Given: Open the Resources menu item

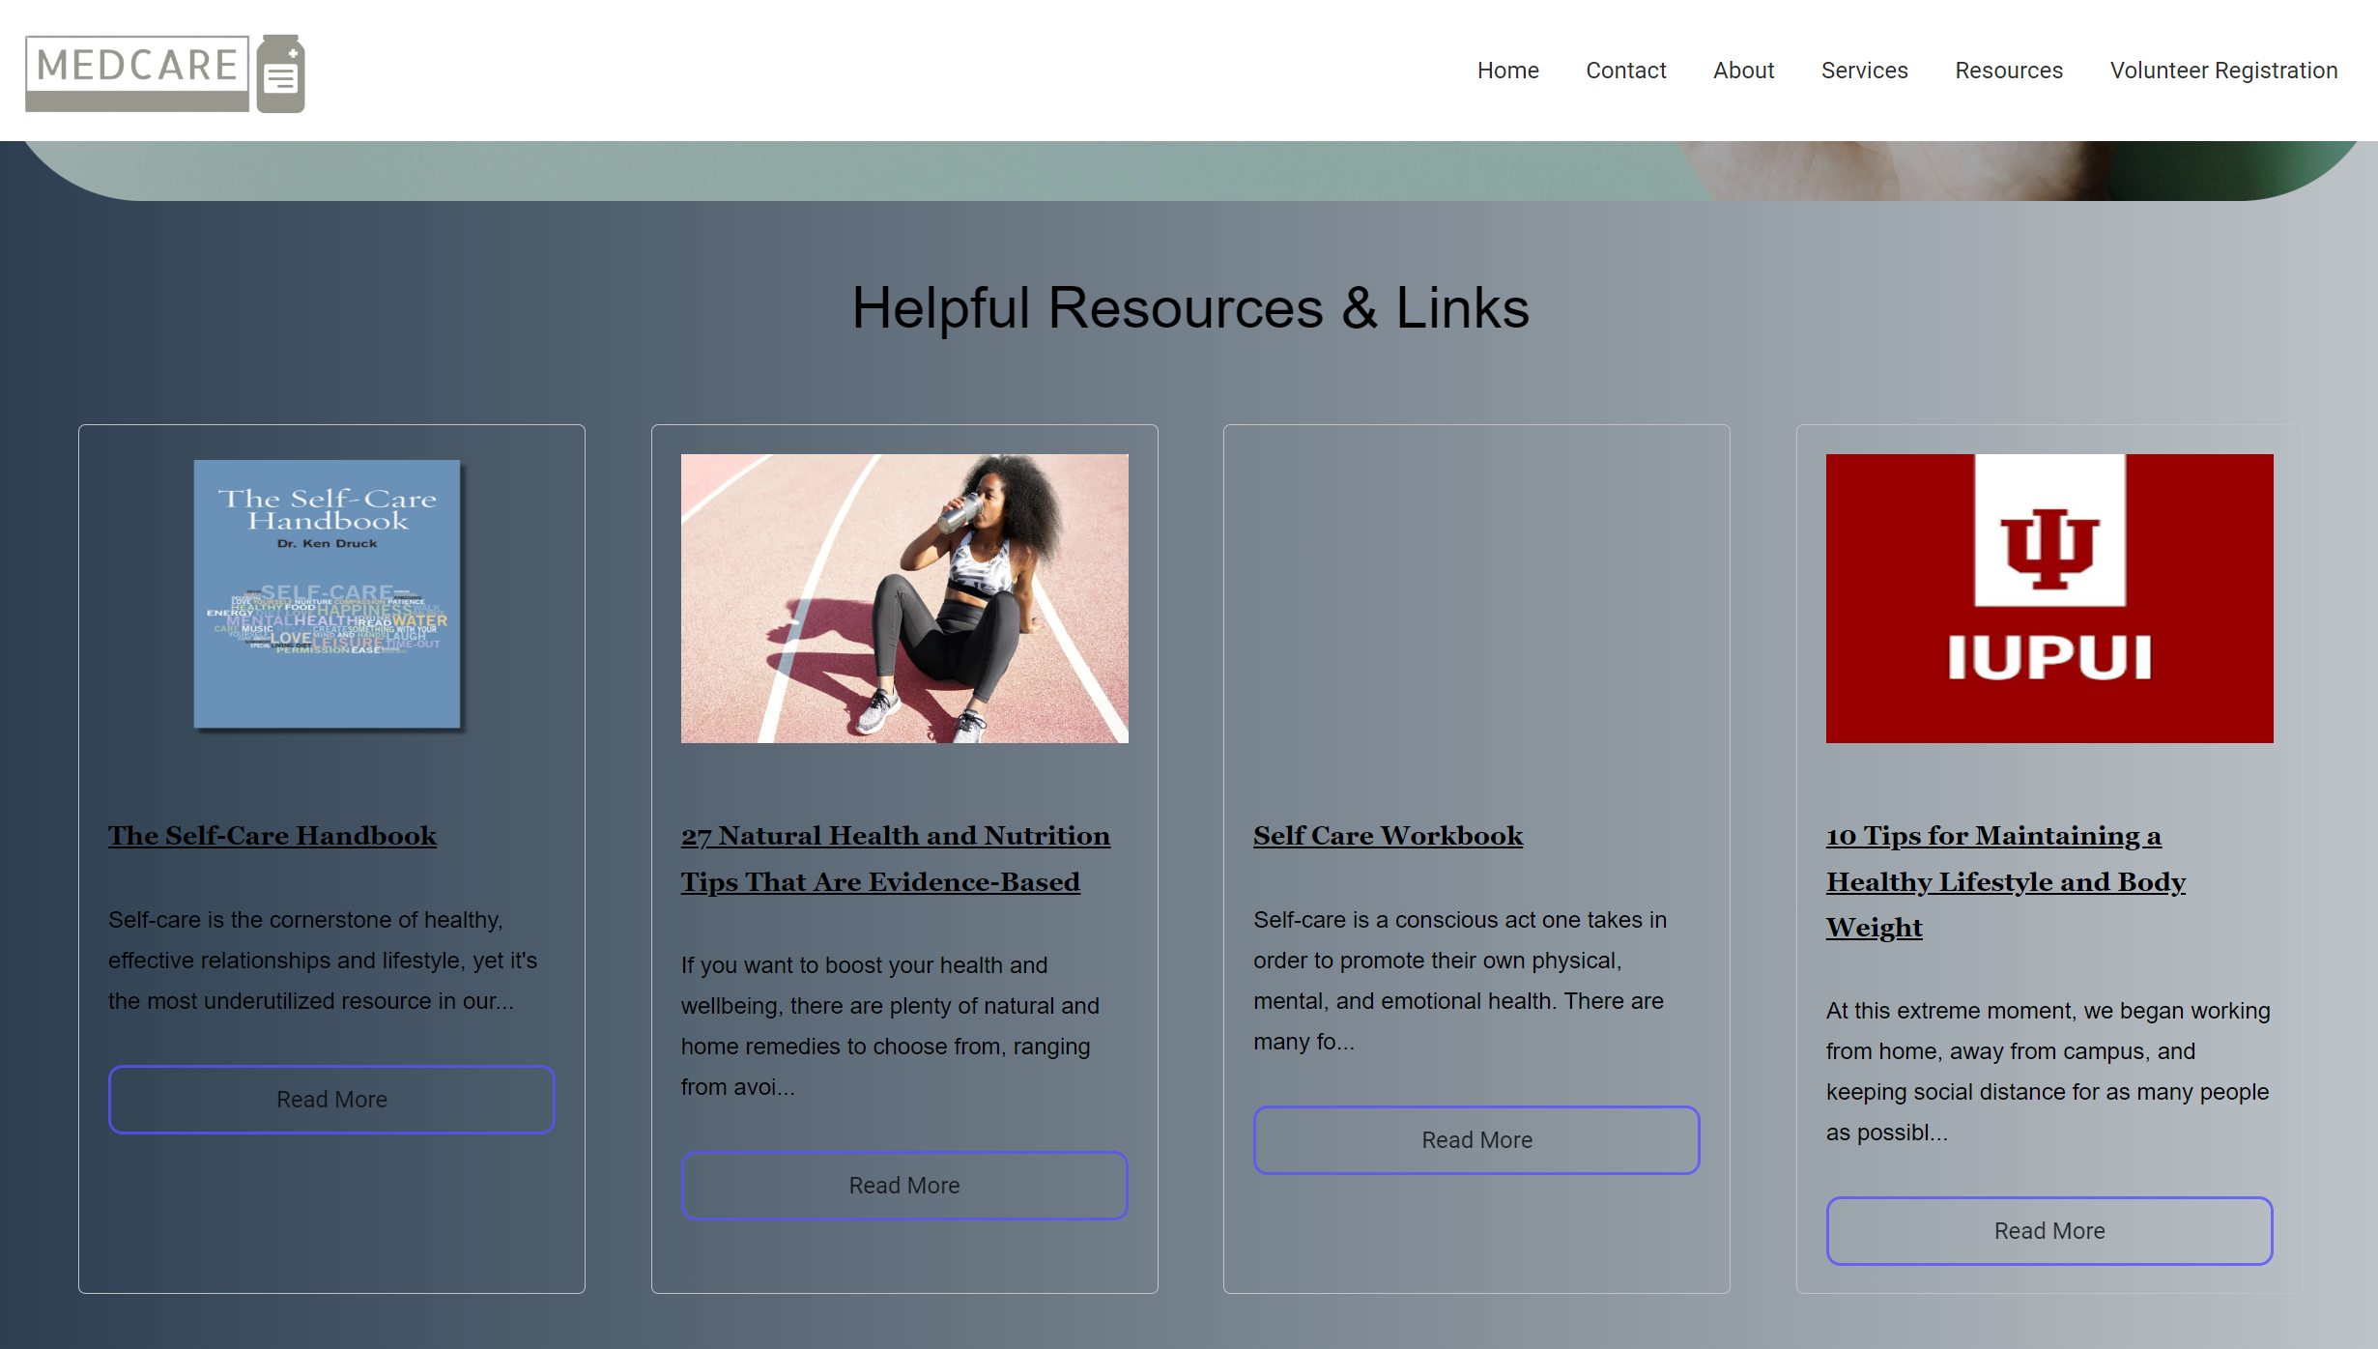Looking at the screenshot, I should click(2008, 71).
